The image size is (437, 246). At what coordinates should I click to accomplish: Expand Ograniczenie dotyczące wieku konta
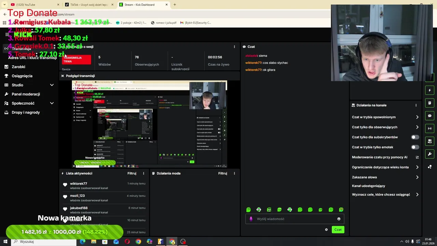pyautogui.click(x=417, y=167)
